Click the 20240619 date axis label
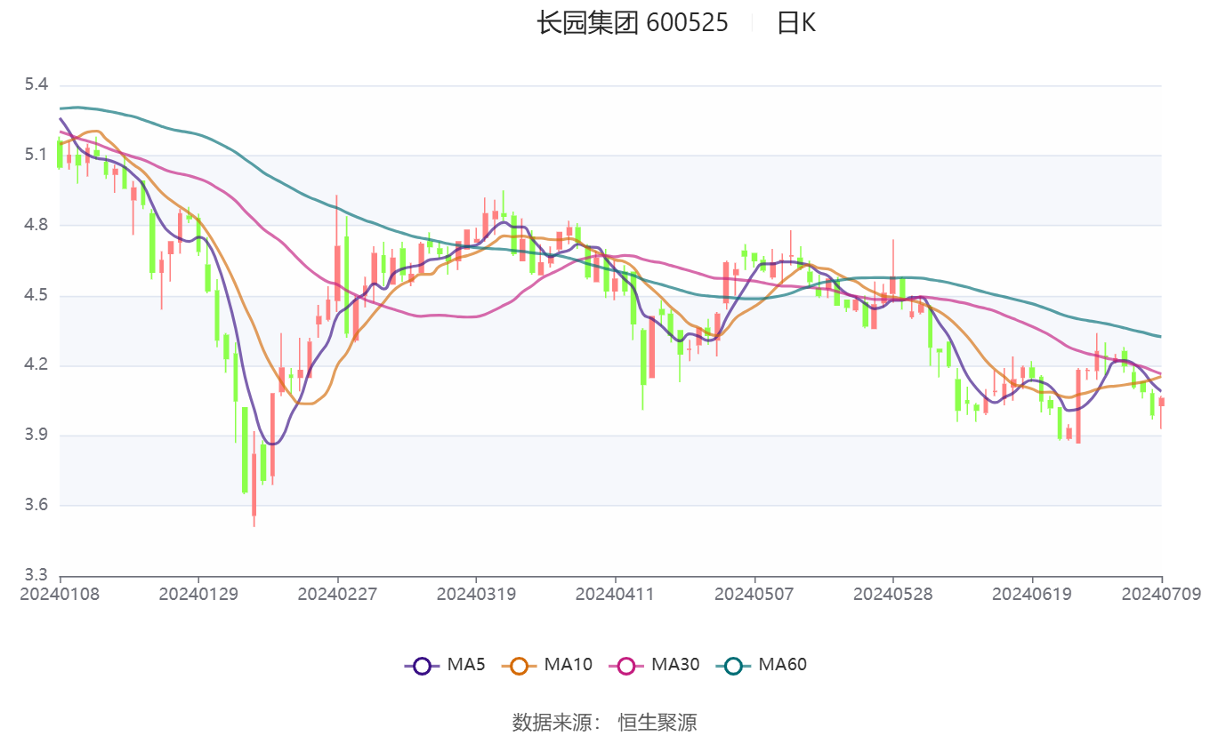The image size is (1210, 736). [x=1032, y=593]
